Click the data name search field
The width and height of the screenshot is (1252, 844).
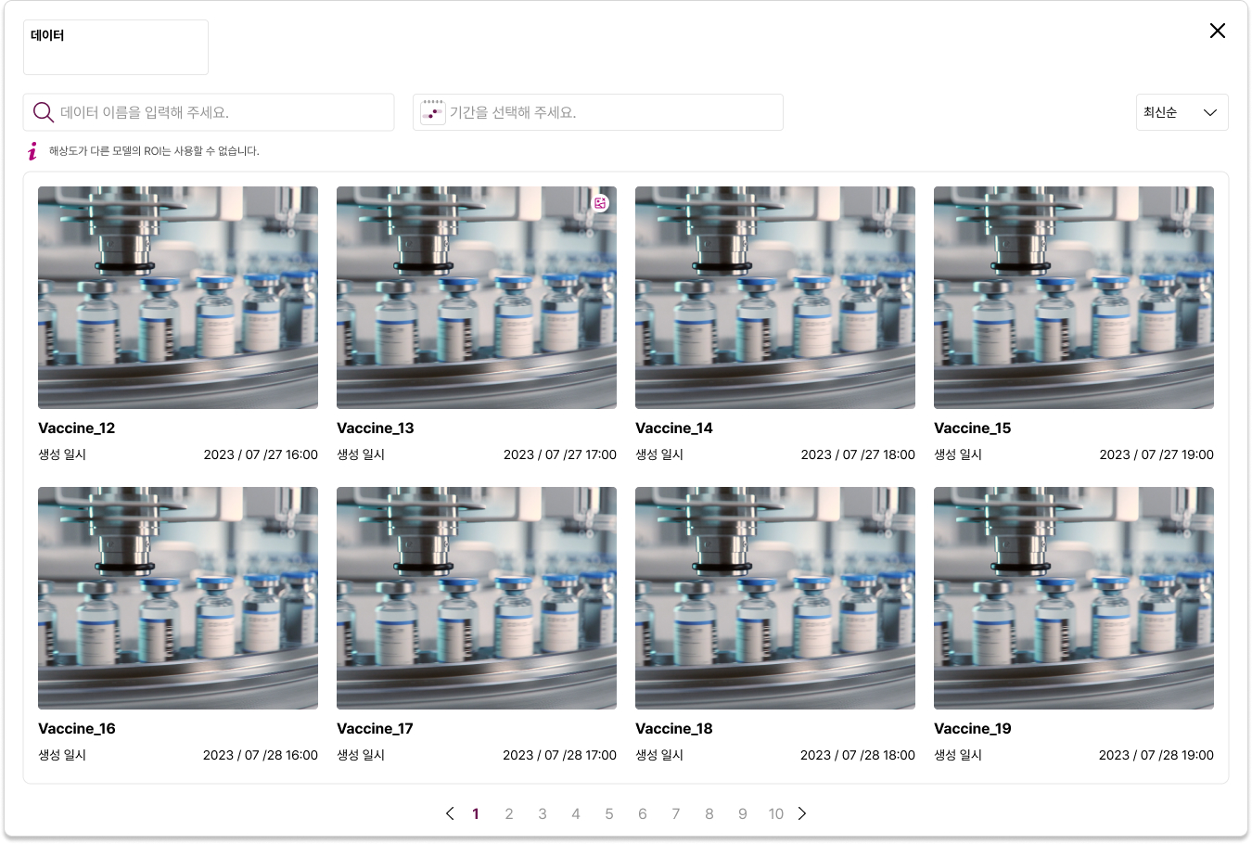[209, 112]
